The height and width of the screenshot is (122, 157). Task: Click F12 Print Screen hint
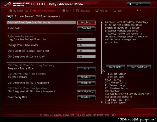coord(116,103)
